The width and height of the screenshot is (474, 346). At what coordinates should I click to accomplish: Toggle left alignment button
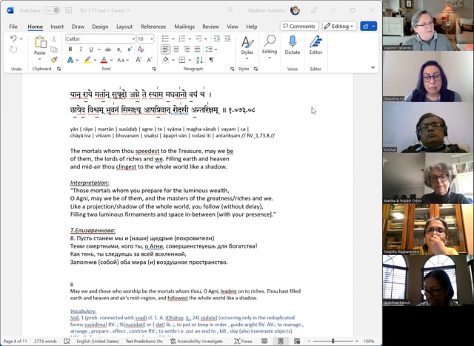165,50
